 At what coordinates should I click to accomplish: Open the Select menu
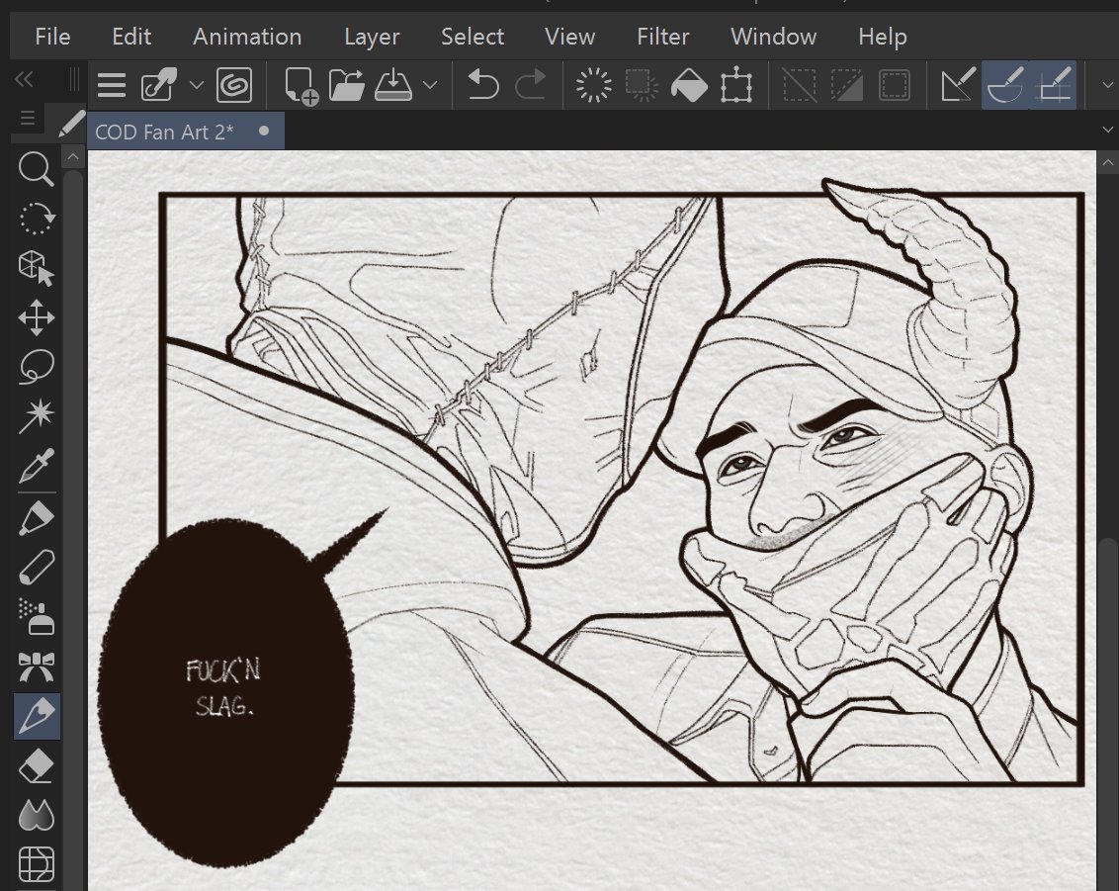473,37
